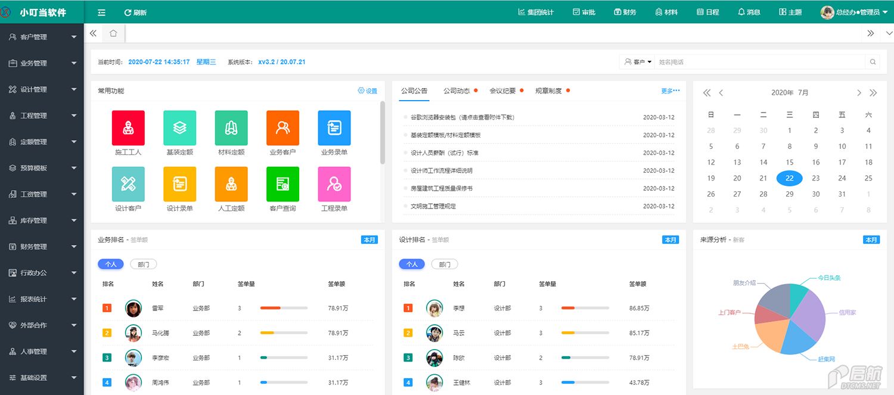
Task: Open 材料 in the top bar
Action: (666, 13)
